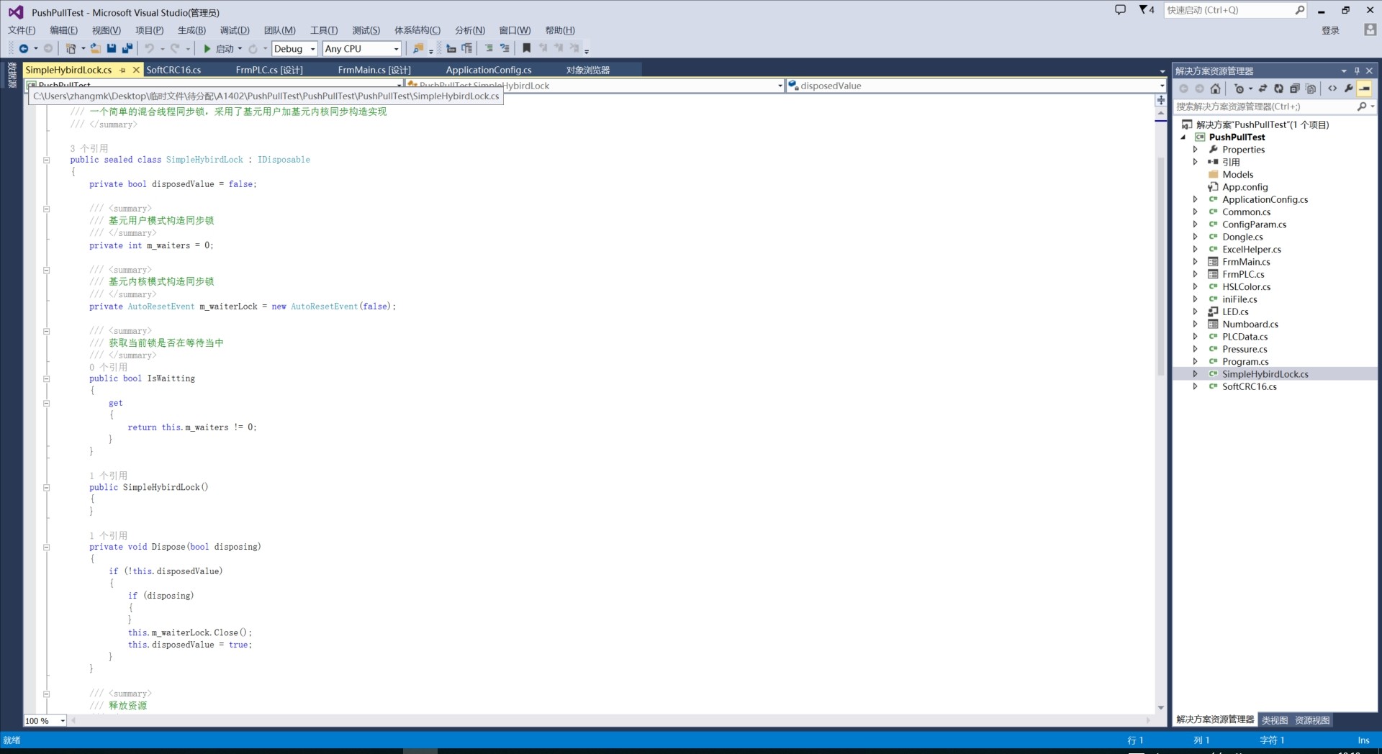Open Properties with the wrench icon
Viewport: 1382px width, 754px height.
[x=1348, y=88]
